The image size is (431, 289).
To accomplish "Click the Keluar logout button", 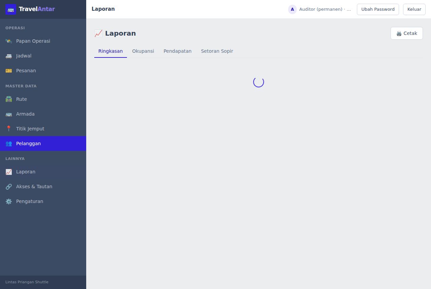I will [x=414, y=9].
